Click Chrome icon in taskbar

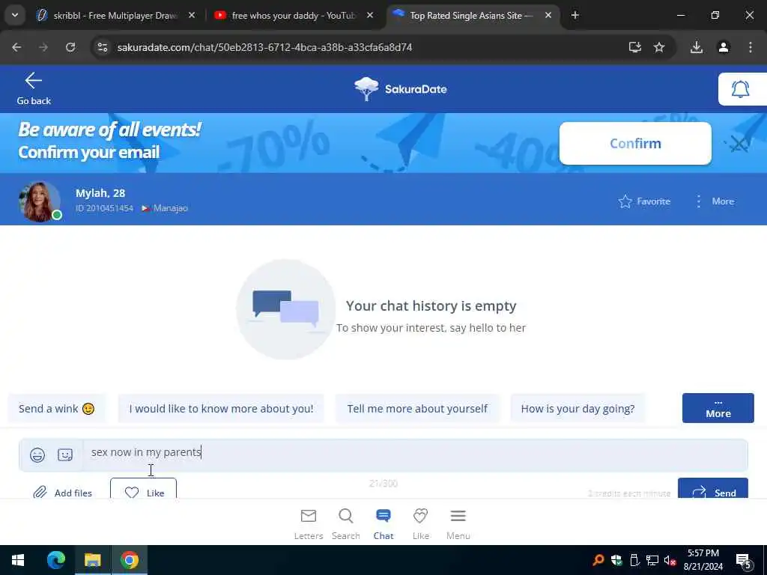130,560
